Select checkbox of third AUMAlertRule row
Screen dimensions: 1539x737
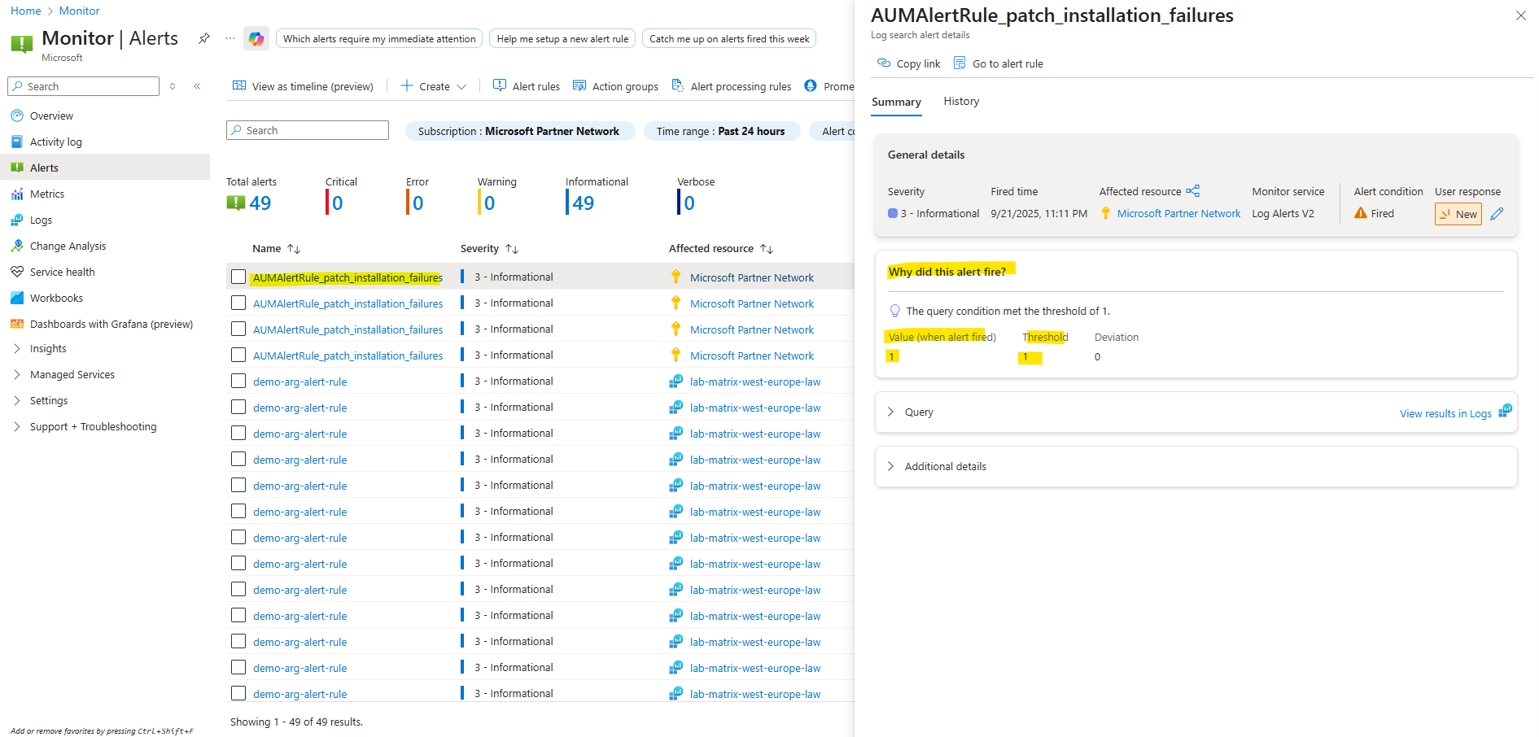[x=238, y=329]
